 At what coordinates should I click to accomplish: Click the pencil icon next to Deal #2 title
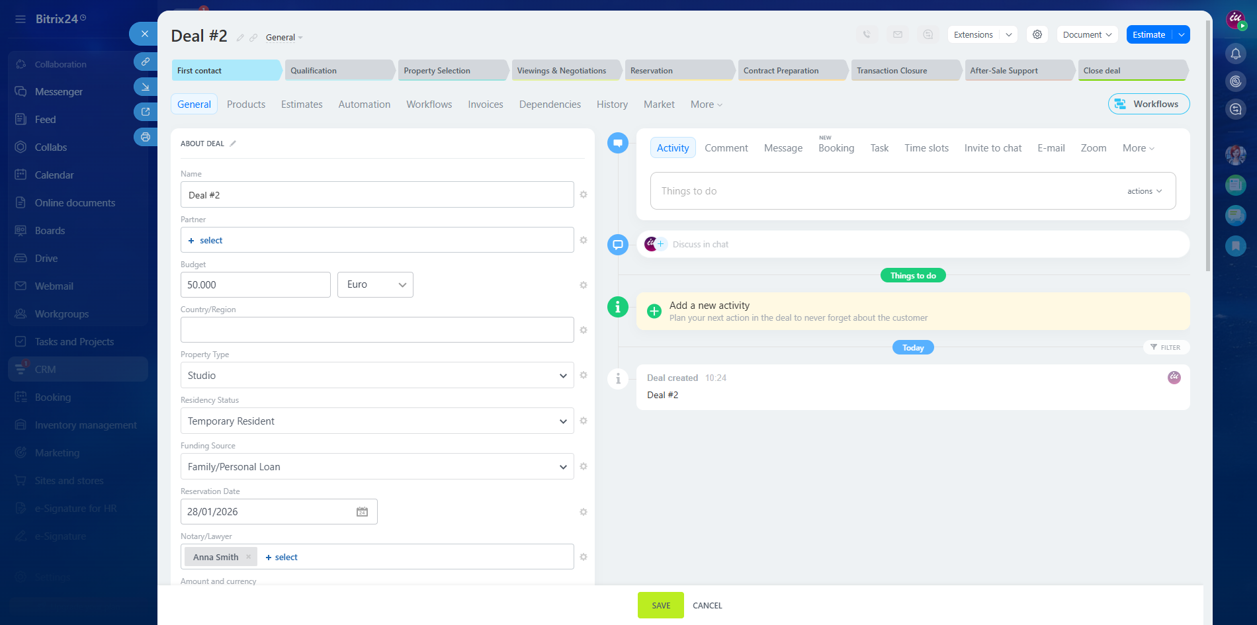tap(240, 38)
